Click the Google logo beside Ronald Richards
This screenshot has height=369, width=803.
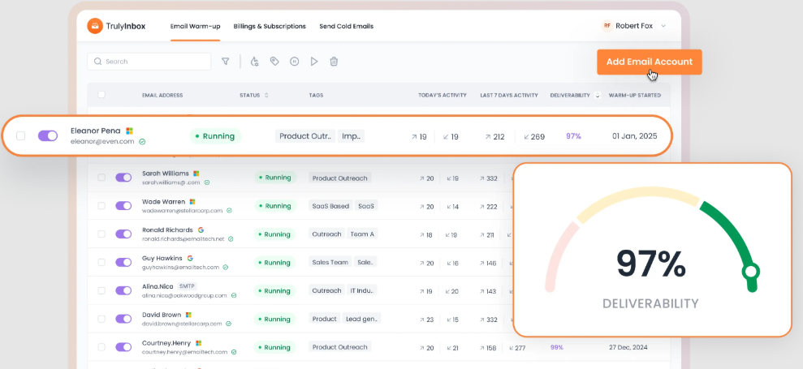201,230
